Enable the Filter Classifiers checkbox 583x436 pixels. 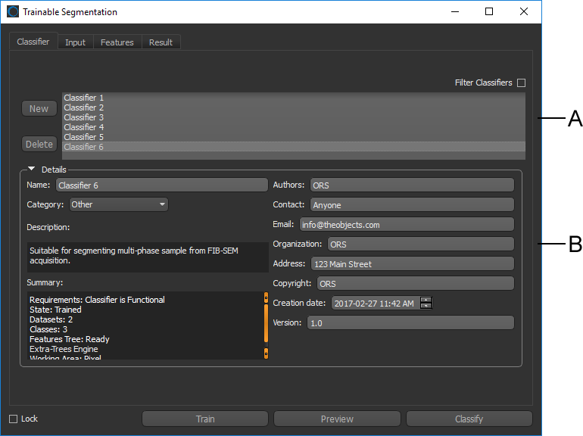click(x=521, y=83)
